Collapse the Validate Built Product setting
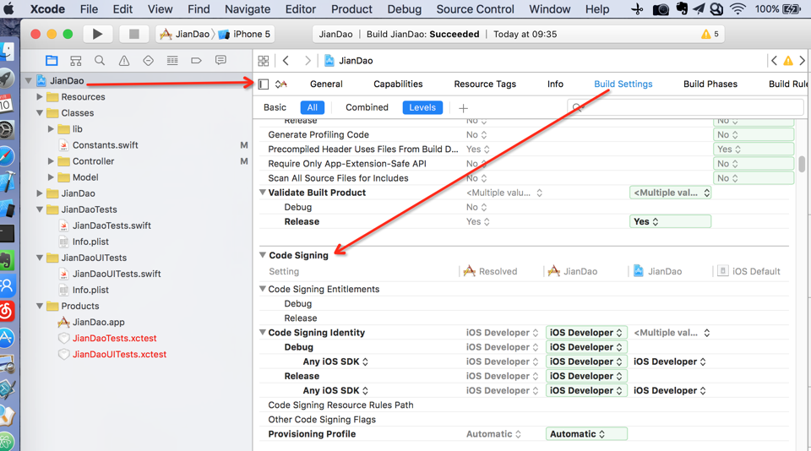Viewport: 811px width, 451px height. 263,193
